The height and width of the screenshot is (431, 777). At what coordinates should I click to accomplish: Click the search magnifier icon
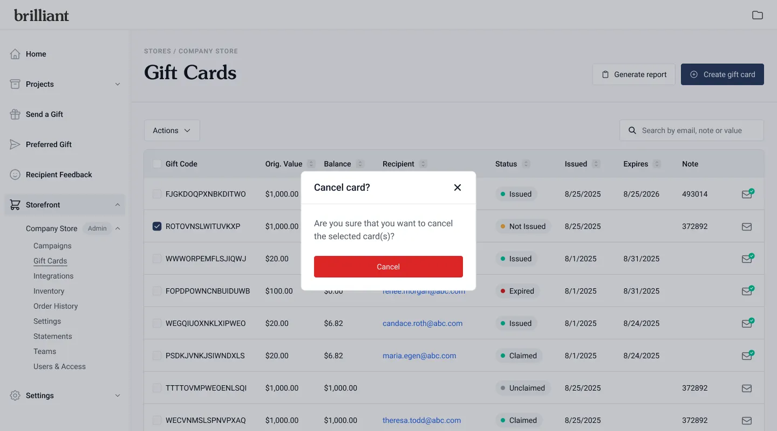632,130
